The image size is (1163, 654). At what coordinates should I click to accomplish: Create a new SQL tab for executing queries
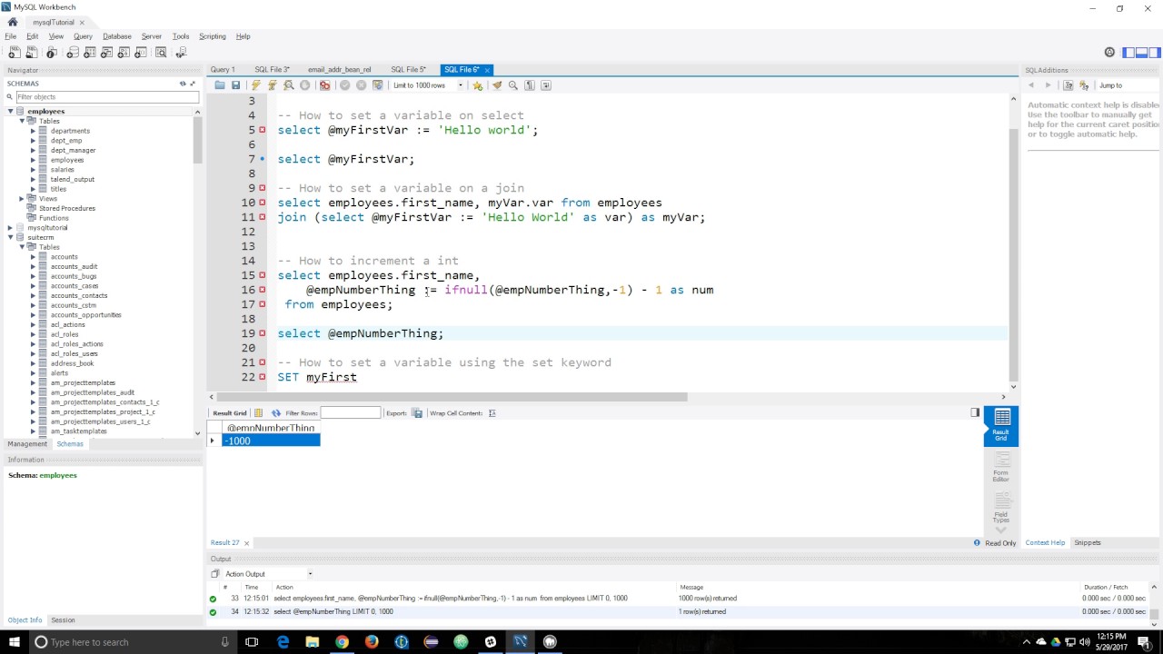pyautogui.click(x=14, y=52)
